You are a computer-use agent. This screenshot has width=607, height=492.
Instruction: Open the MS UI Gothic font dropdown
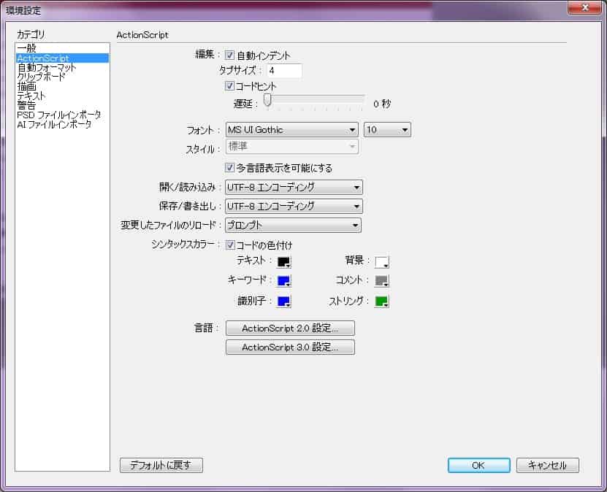(291, 130)
